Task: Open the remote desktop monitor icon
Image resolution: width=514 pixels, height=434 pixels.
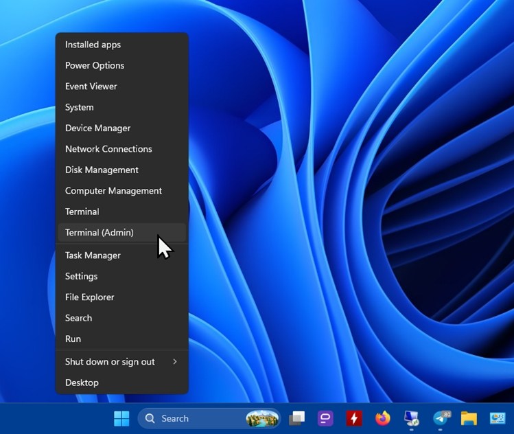Action: tap(411, 418)
